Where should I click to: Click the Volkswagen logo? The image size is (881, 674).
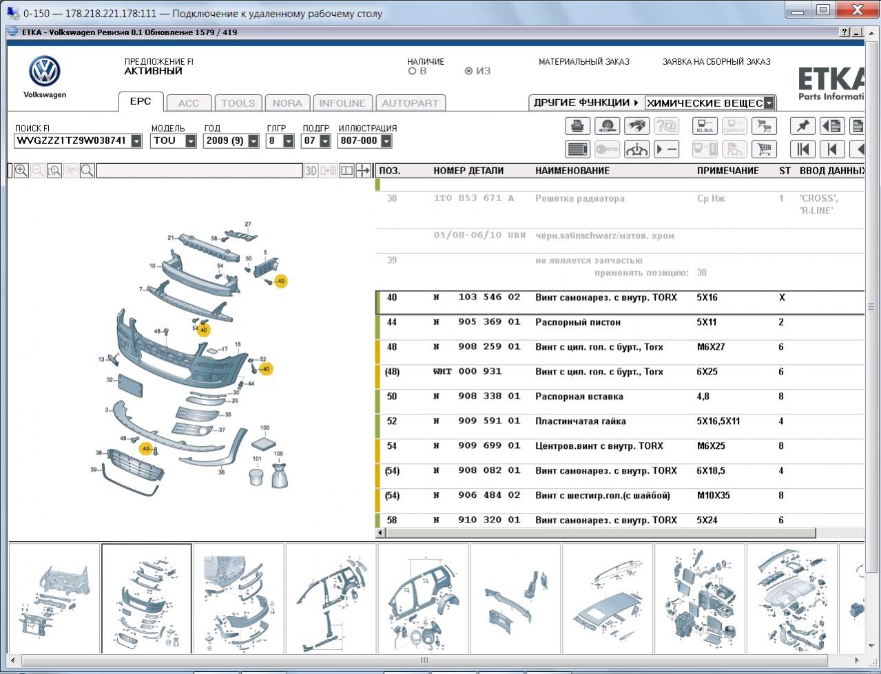click(x=45, y=72)
